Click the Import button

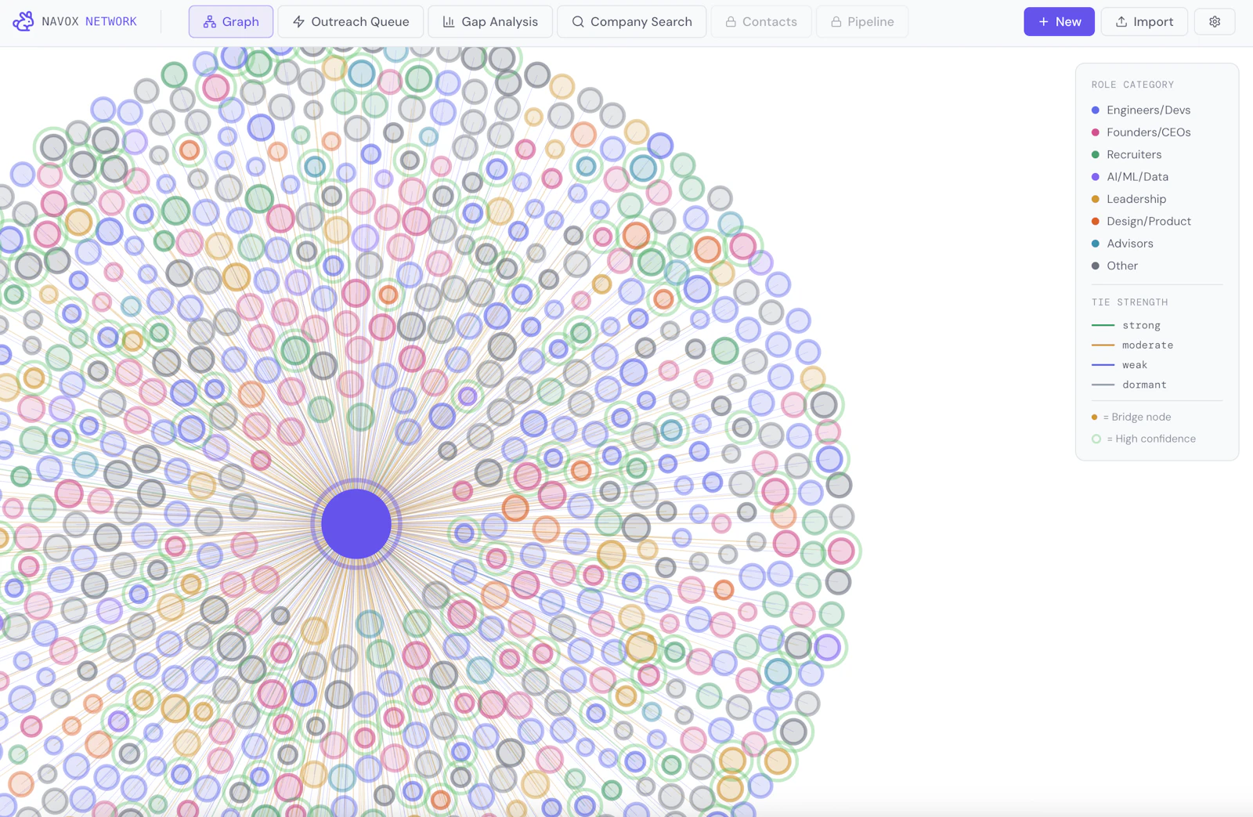tap(1144, 22)
